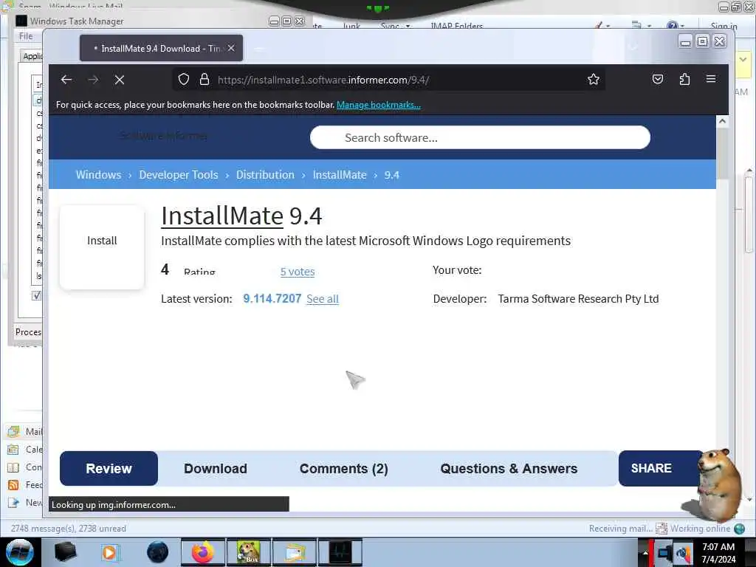Switch to the Review tab
Viewport: 756px width, 567px height.
[x=109, y=469]
